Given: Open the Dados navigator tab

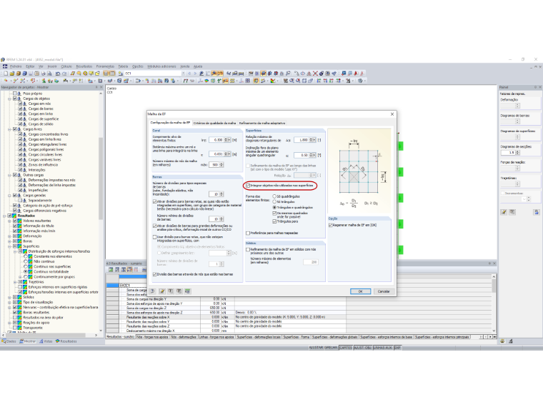Looking at the screenshot, I should (9, 341).
